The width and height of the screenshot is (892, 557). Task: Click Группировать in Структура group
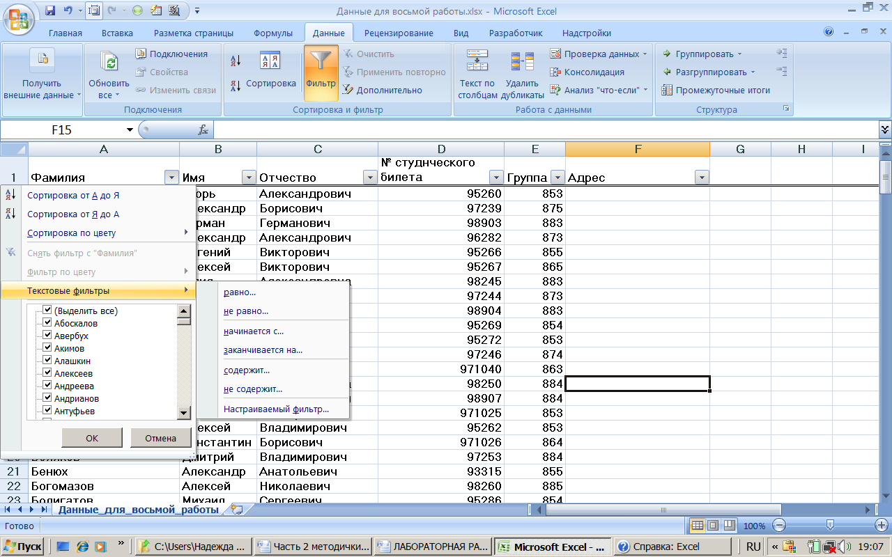702,54
